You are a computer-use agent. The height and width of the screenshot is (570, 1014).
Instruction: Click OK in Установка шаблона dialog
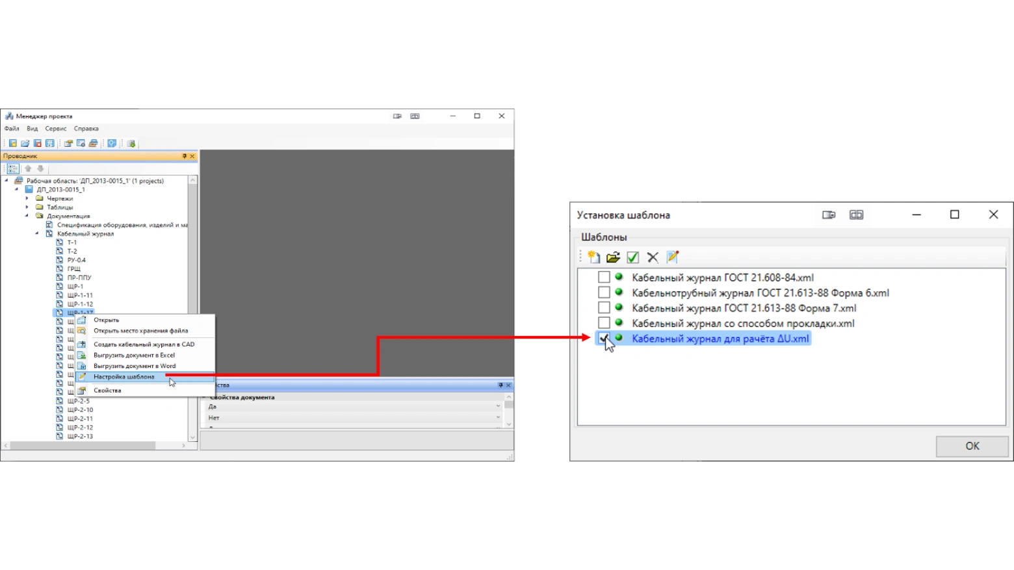[972, 446]
